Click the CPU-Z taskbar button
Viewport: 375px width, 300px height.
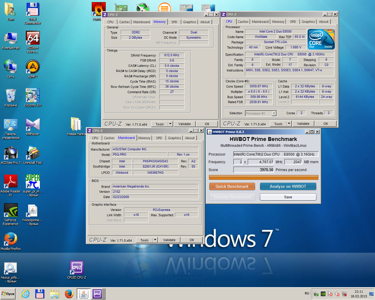pyautogui.click(x=98, y=294)
